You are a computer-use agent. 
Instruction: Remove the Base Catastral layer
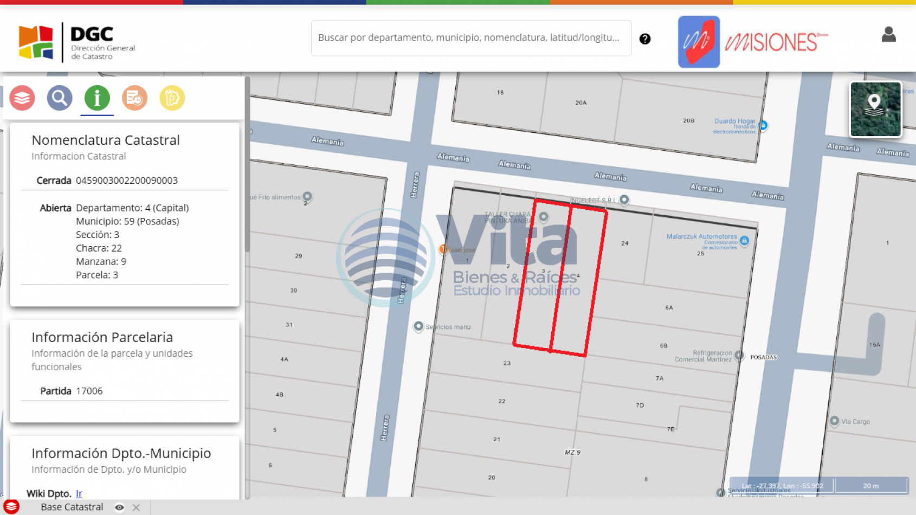[136, 507]
